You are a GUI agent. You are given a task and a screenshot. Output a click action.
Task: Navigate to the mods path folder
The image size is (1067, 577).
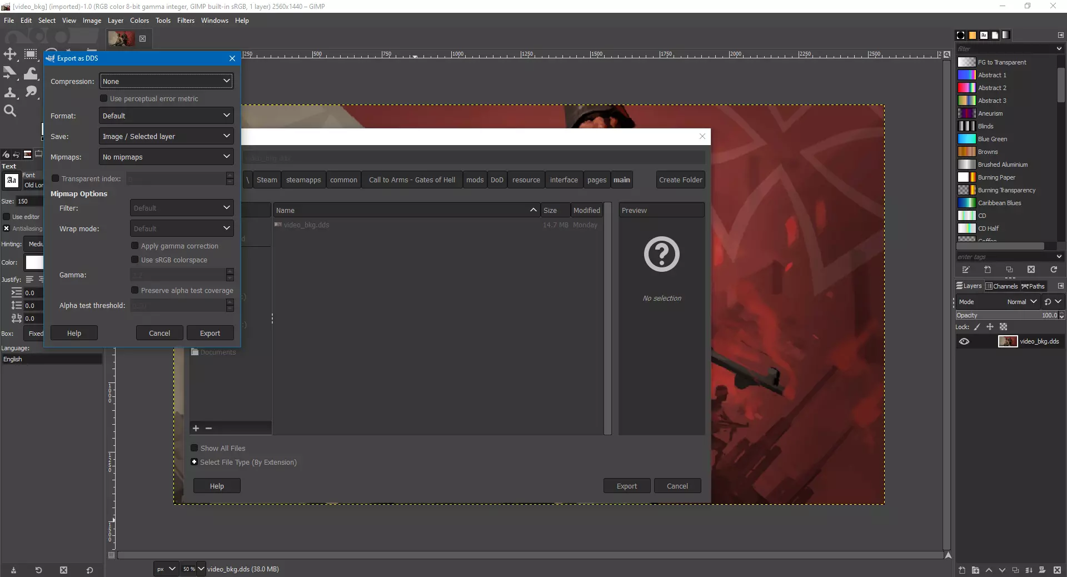pos(475,180)
